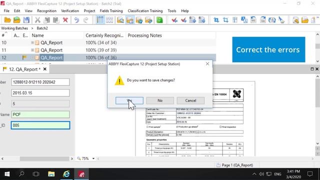Open the 75% zoom level dropdown
Image resolution: width=320 pixels, height=180 pixels.
pos(93,158)
